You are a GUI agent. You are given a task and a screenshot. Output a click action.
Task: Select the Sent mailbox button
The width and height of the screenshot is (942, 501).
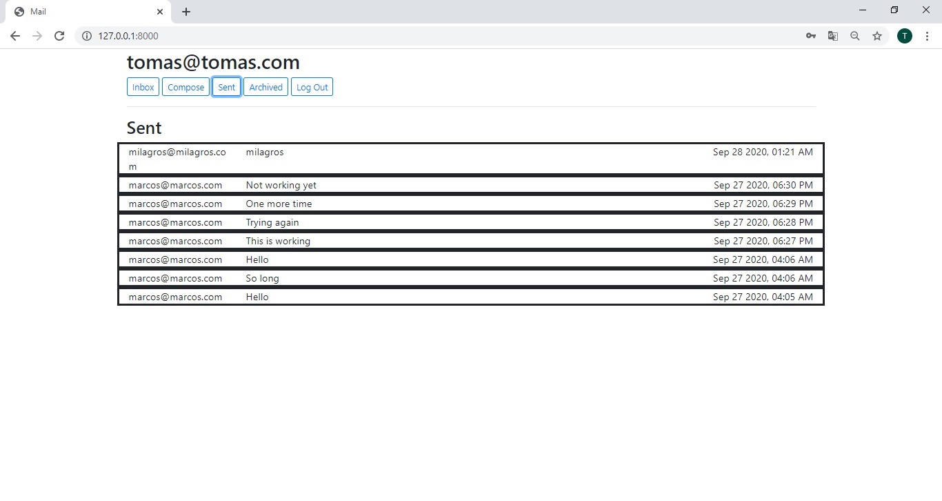226,87
